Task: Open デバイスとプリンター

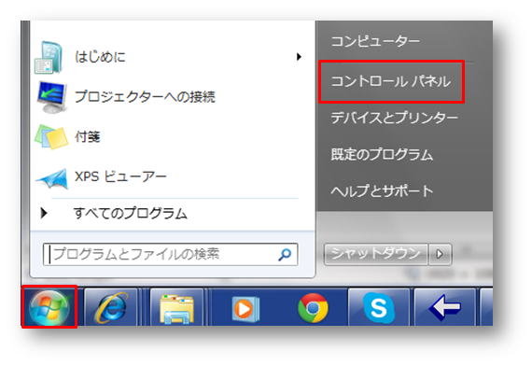Action: [x=394, y=118]
